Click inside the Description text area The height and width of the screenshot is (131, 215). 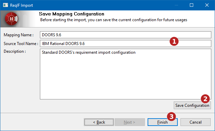pyautogui.click(x=125, y=74)
